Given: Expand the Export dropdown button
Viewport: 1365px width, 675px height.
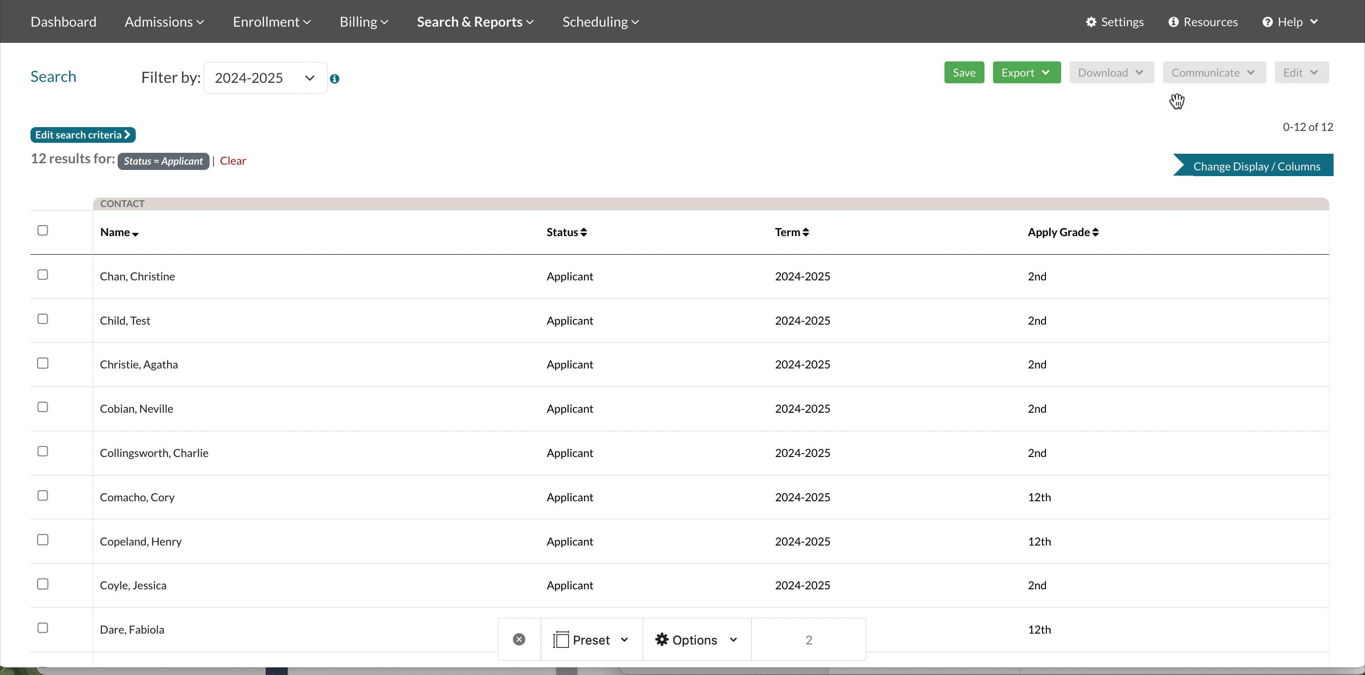Looking at the screenshot, I should point(1026,72).
